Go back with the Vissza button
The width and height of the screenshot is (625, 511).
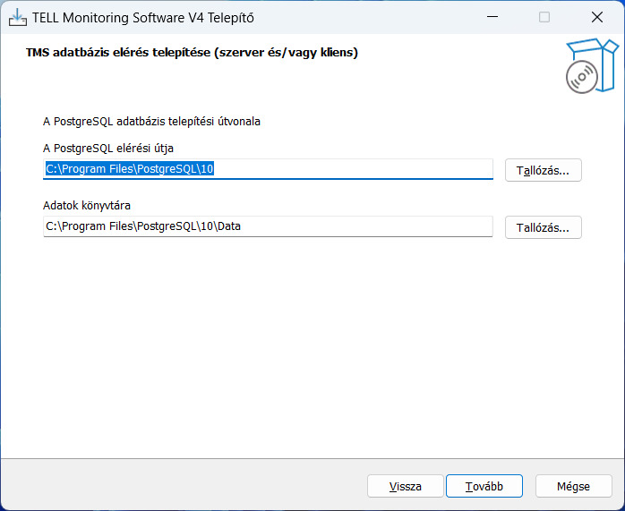coord(406,486)
